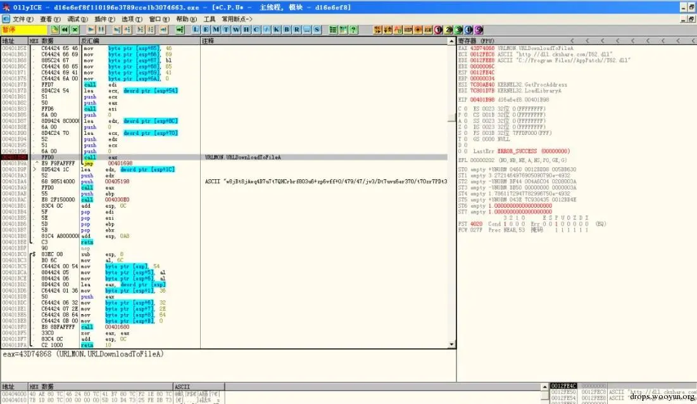Open the 工具 (Tools) menu

(x=210, y=19)
